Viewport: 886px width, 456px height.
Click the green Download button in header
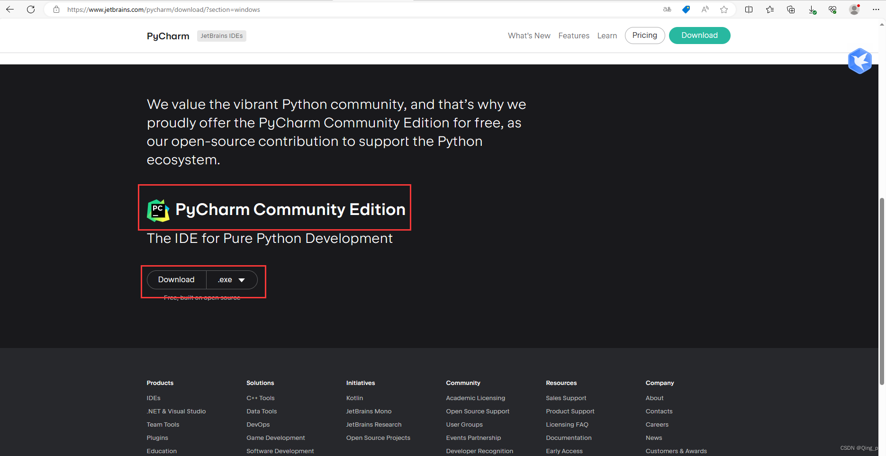(699, 36)
